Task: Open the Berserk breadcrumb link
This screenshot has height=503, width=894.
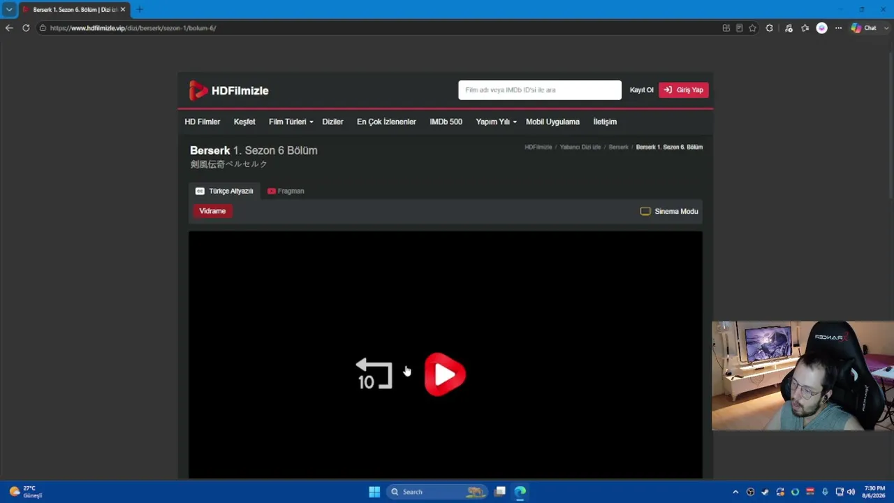Action: point(618,147)
